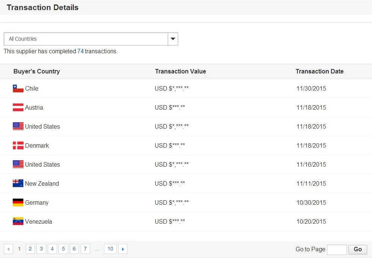Image resolution: width=372 pixels, height=258 pixels.
Task: Select the New Zealand country name
Action: (42, 183)
